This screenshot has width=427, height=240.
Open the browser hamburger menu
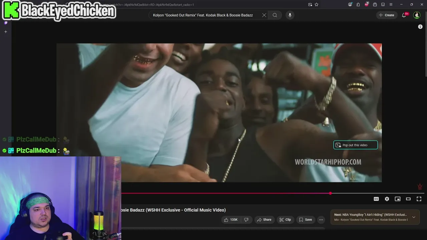coord(391,5)
